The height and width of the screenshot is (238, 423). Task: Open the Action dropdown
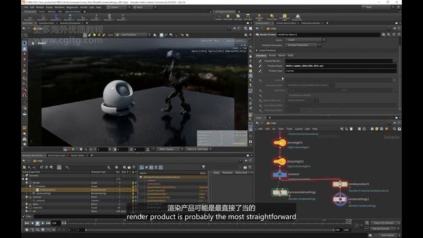[x=305, y=40]
